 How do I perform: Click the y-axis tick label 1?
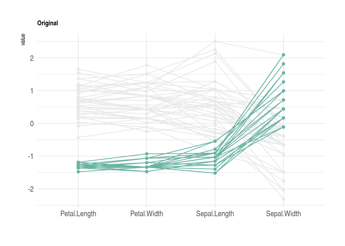32,91
